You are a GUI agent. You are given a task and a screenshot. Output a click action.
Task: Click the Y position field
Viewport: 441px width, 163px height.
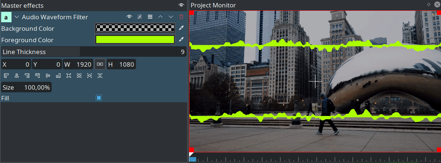pyautogui.click(x=47, y=64)
